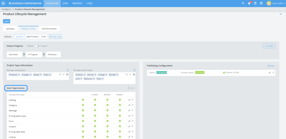Edit the In Progress publishing configuration
Viewport: 286px width, 139px height.
click(x=270, y=73)
